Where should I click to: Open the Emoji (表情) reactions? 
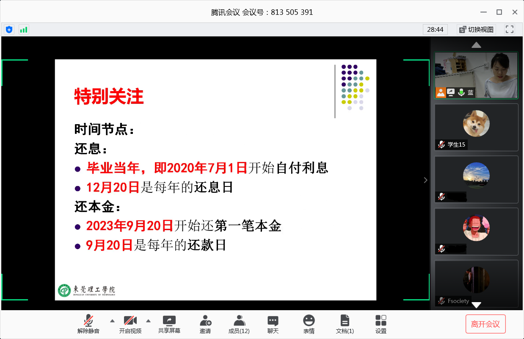click(309, 324)
